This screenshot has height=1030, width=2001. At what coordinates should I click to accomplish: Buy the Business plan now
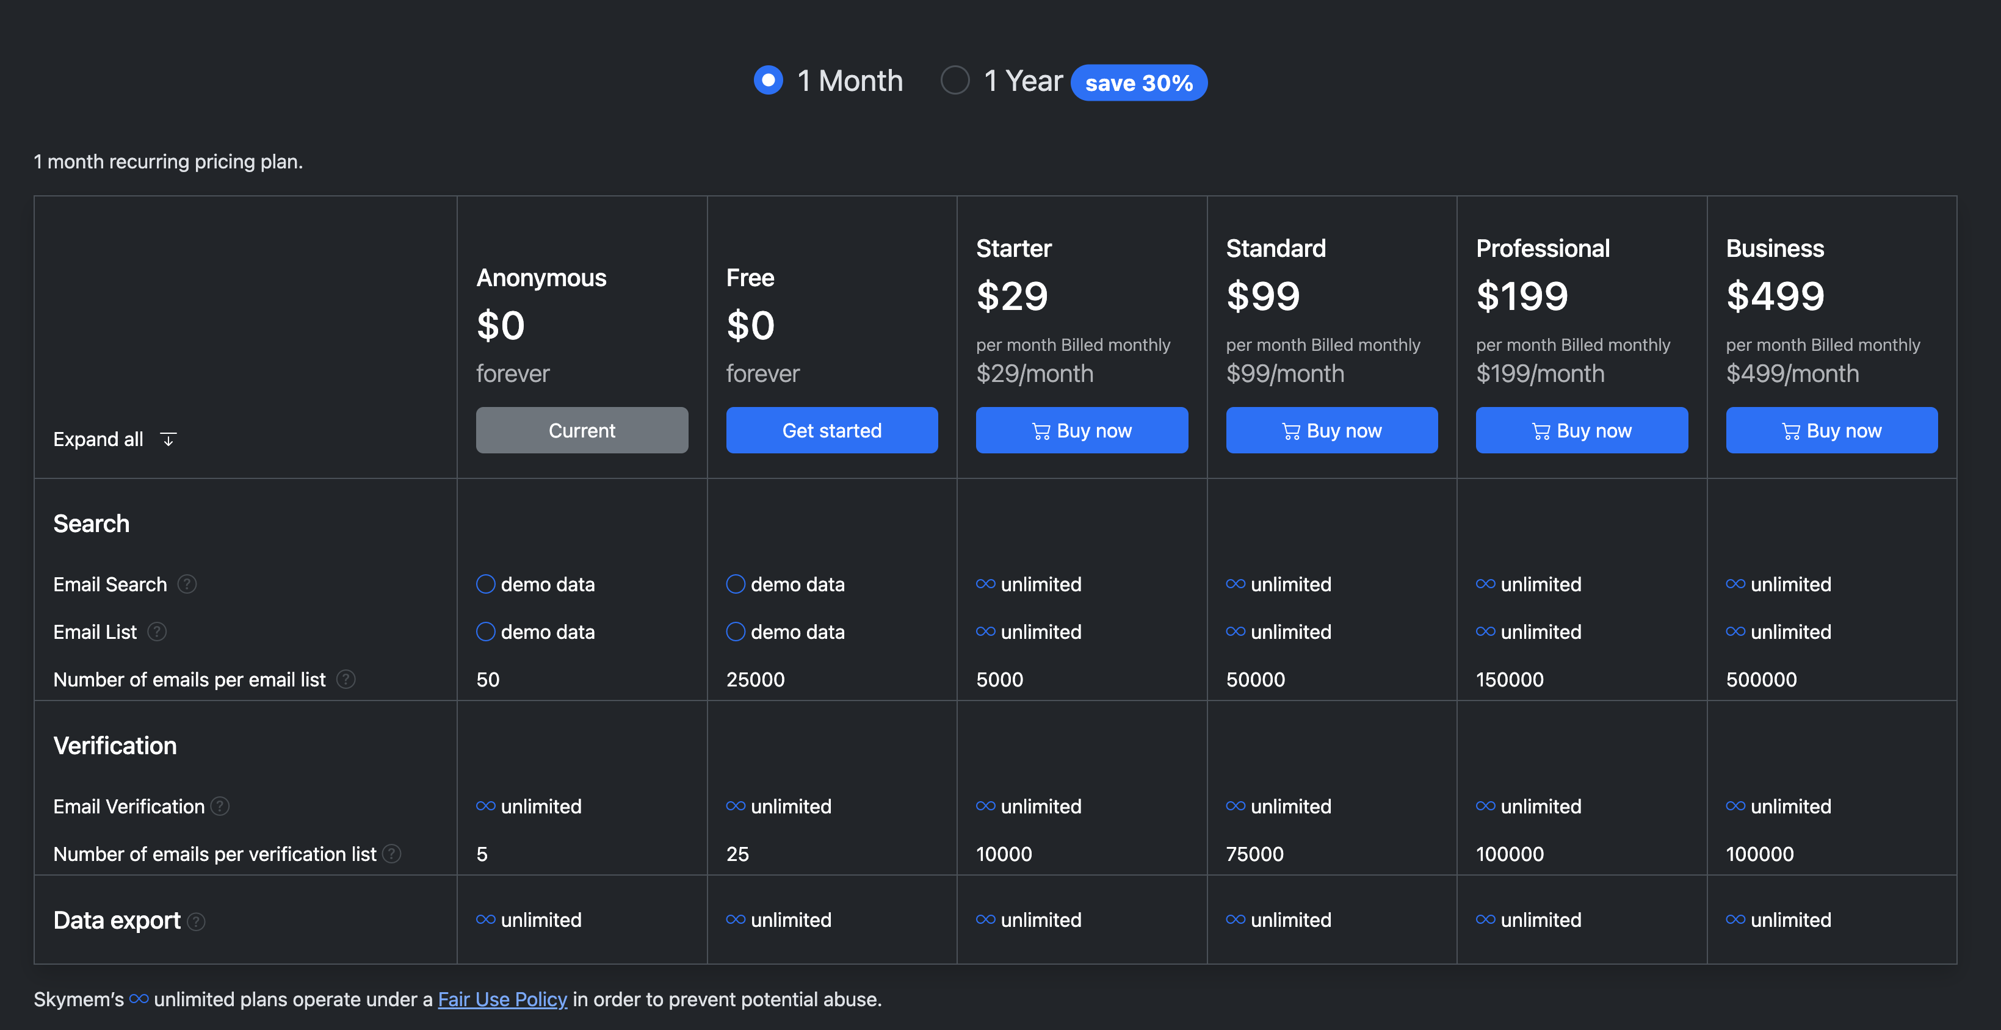[x=1832, y=430]
